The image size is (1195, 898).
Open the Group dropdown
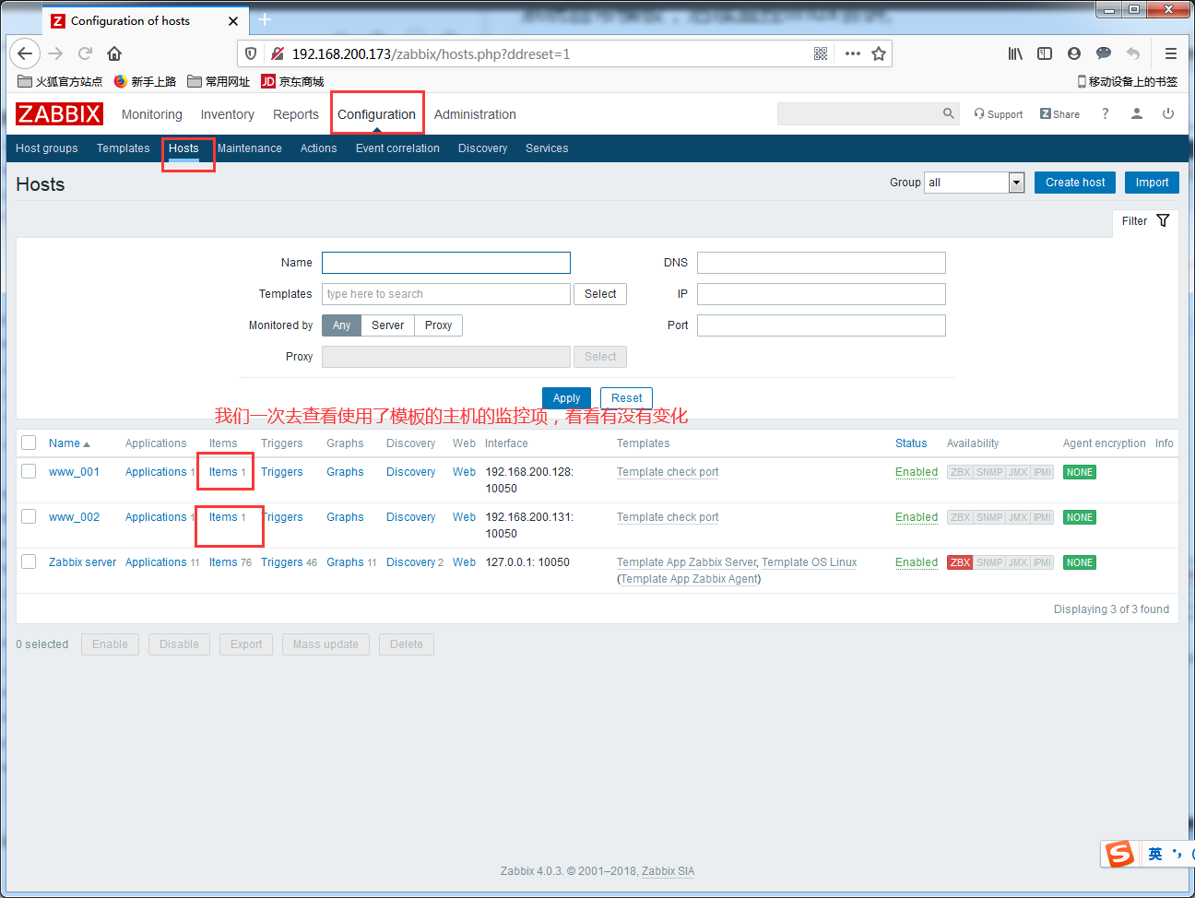pyautogui.click(x=975, y=183)
